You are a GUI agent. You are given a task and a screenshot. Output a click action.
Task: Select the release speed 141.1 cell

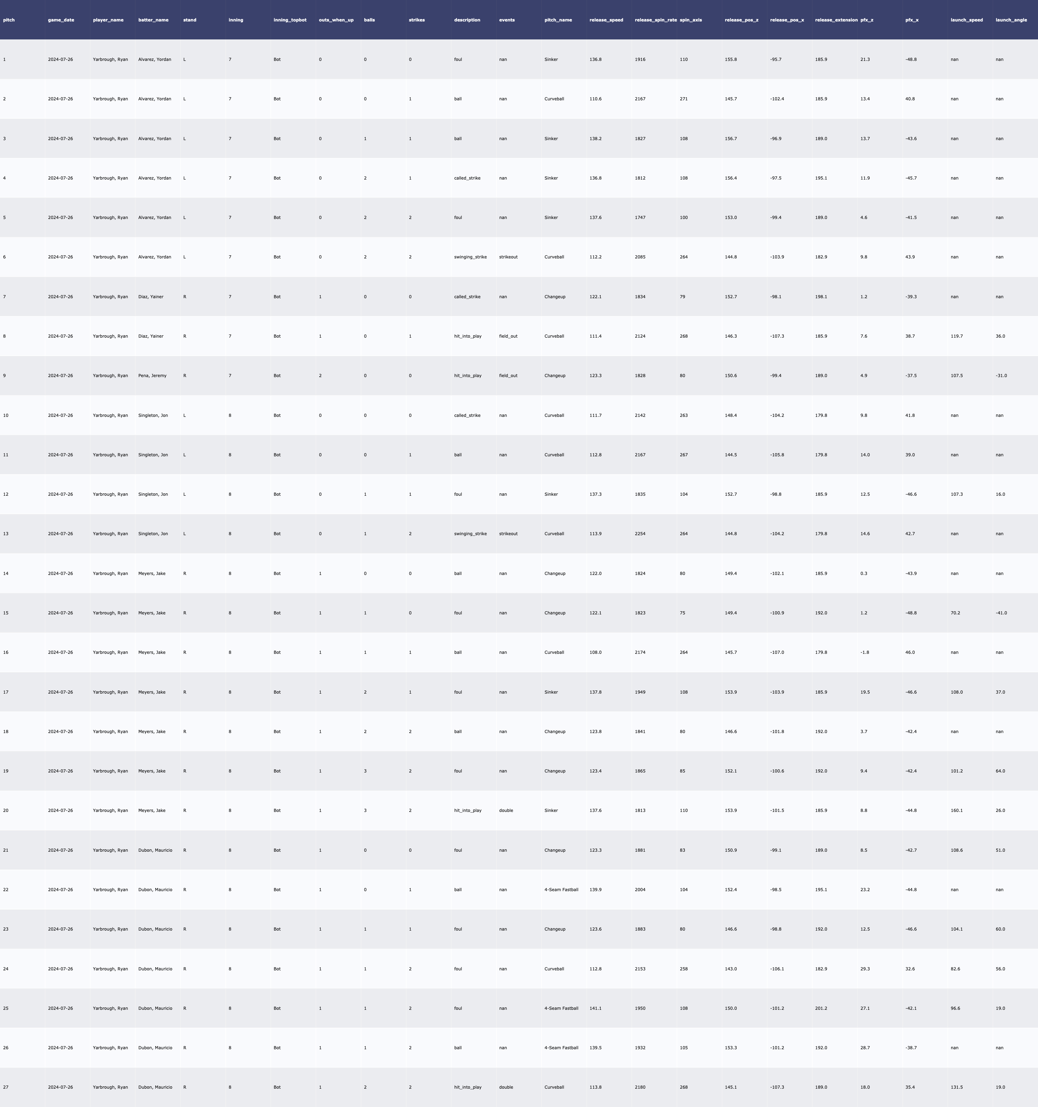coord(595,1008)
